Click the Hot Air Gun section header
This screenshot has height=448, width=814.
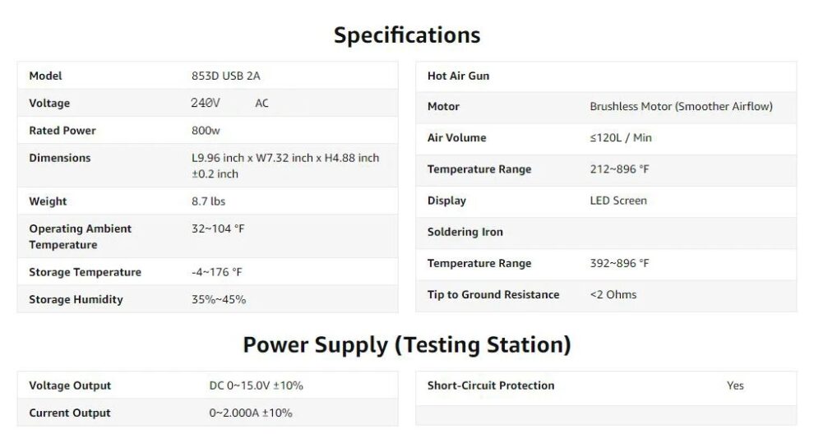tap(458, 76)
